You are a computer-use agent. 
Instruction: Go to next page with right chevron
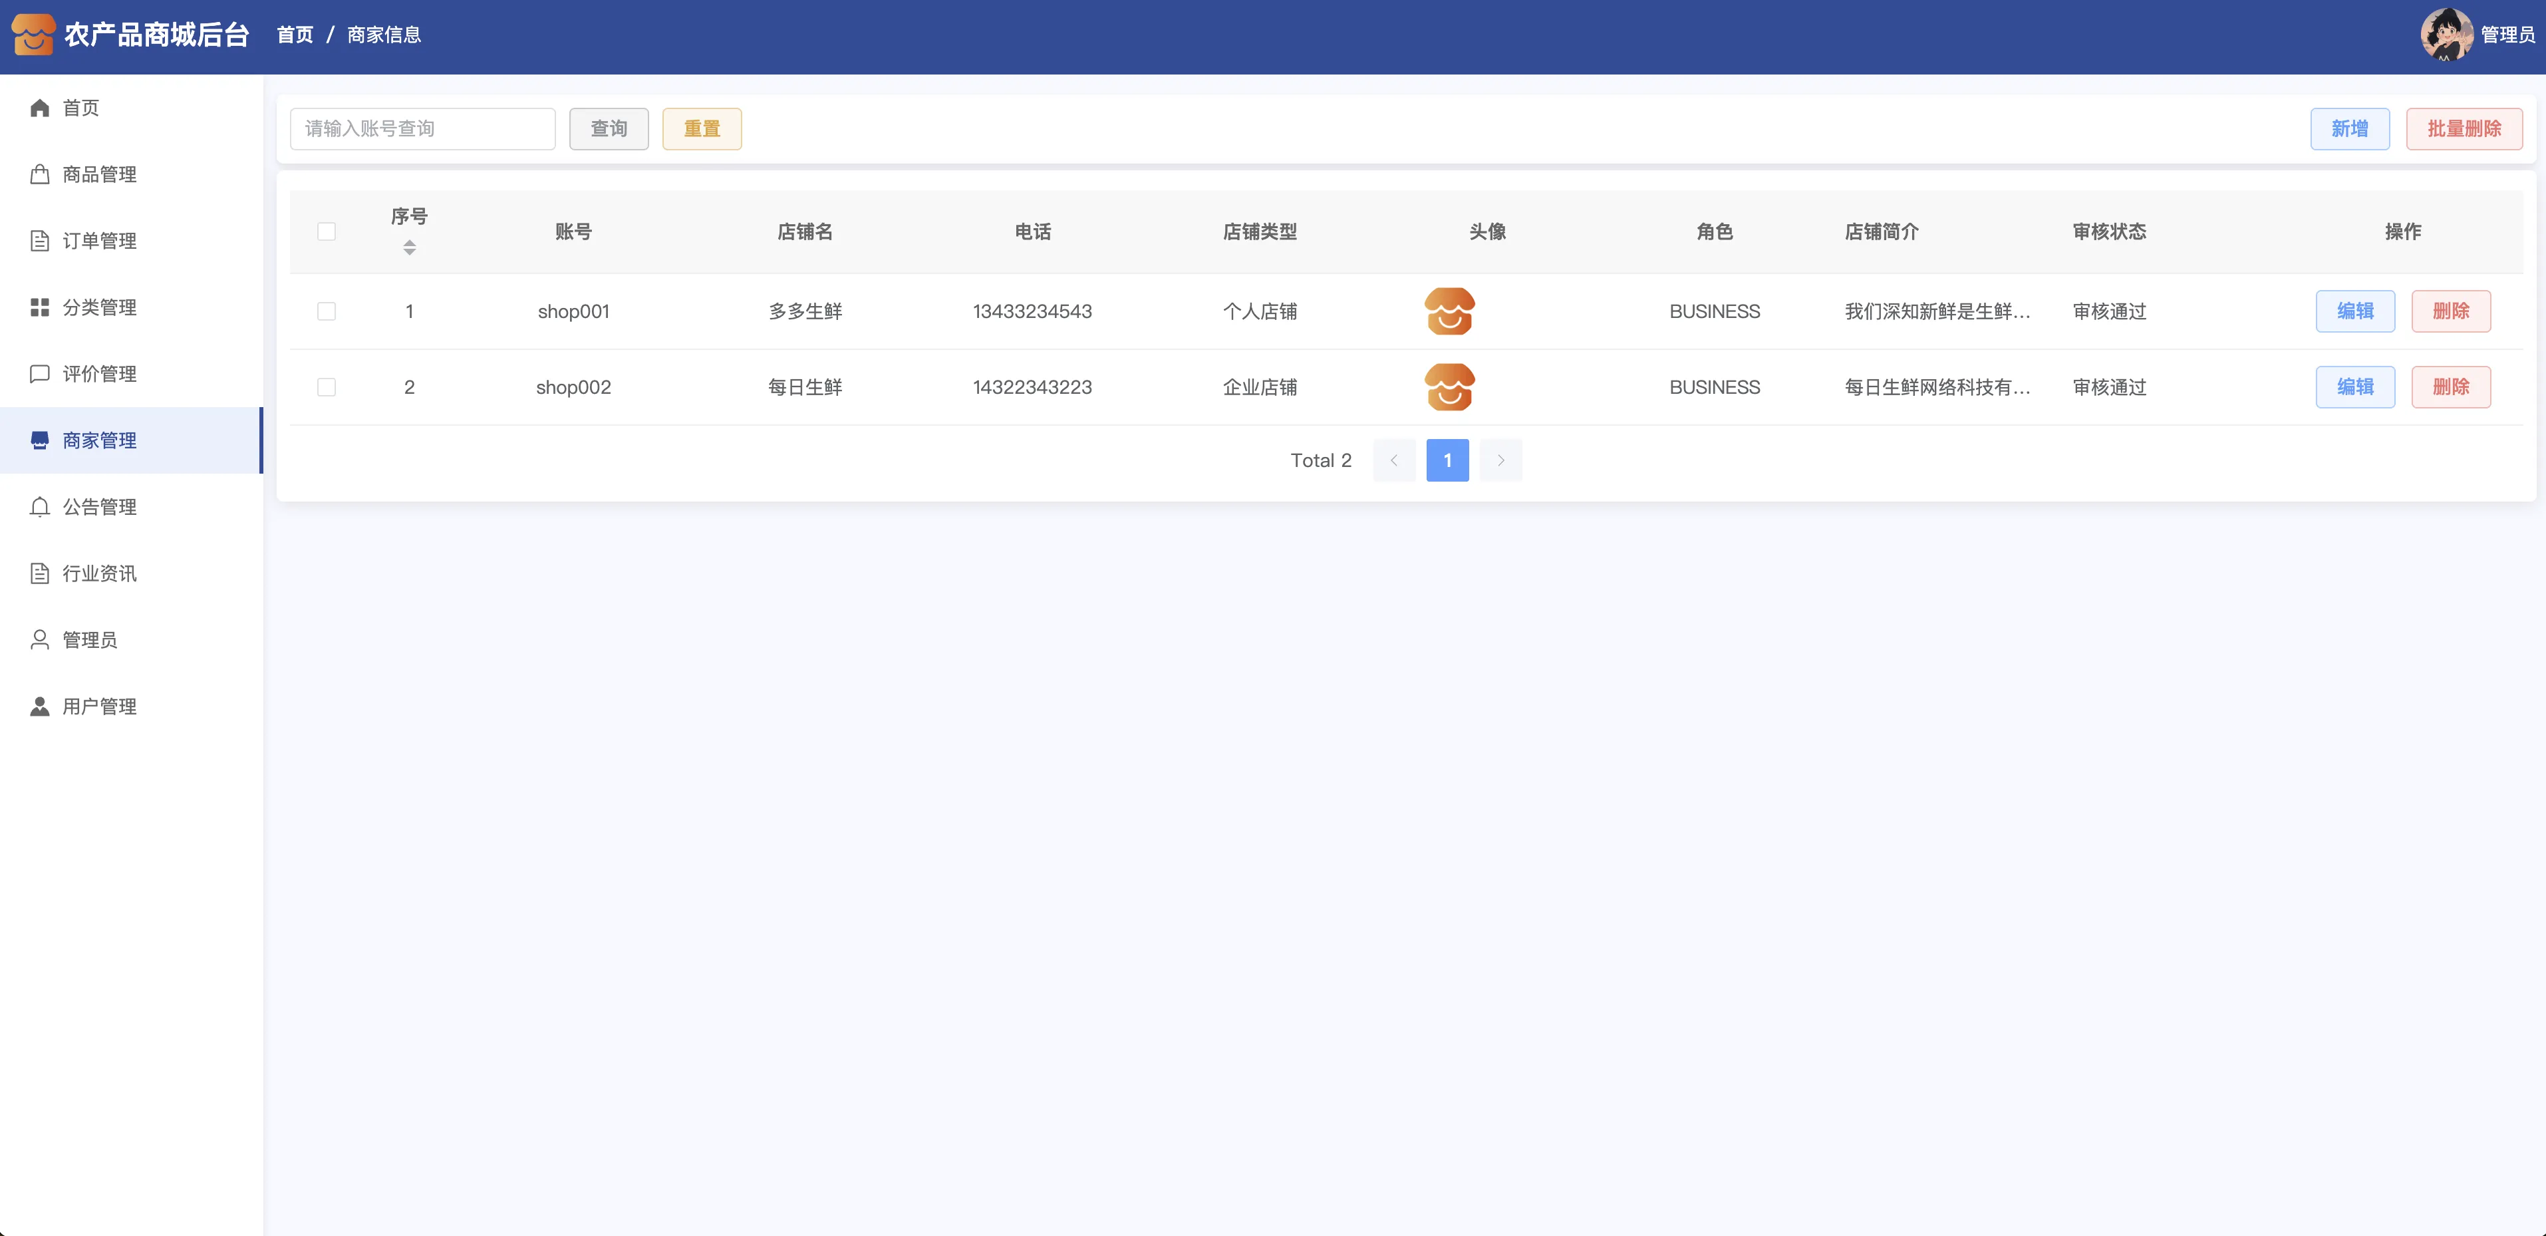point(1500,461)
